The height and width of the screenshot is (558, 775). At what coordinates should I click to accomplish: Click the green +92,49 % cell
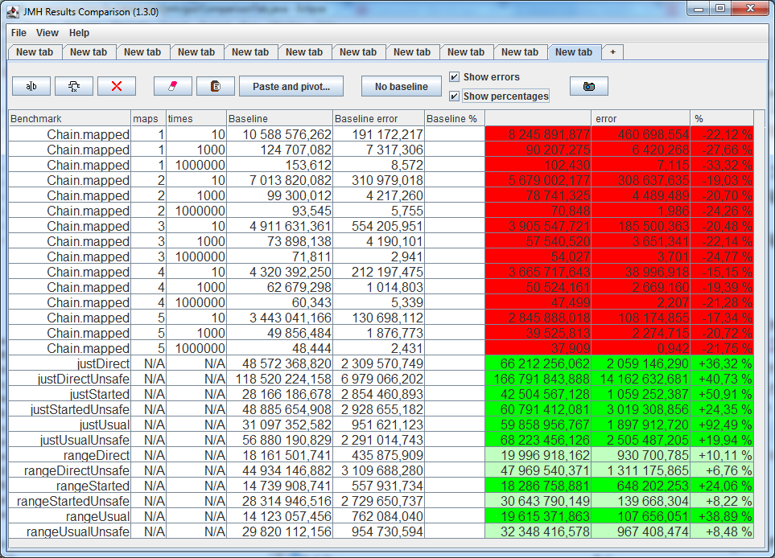point(722,425)
